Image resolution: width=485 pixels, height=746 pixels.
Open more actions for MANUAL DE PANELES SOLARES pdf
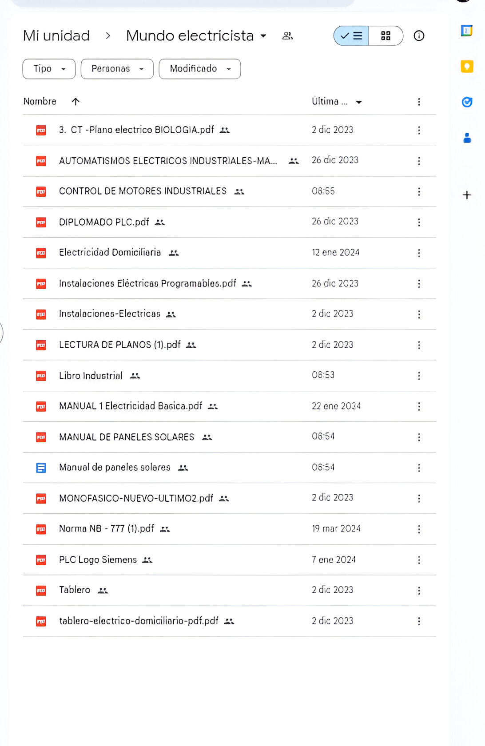(419, 437)
